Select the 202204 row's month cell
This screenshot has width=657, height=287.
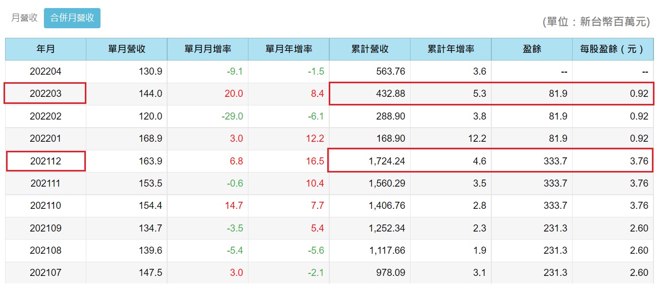tap(45, 72)
